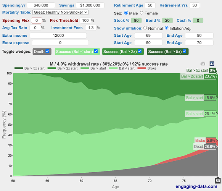222x191 pixels.
Task: Click the Investment Fees field
Action: 91,28
